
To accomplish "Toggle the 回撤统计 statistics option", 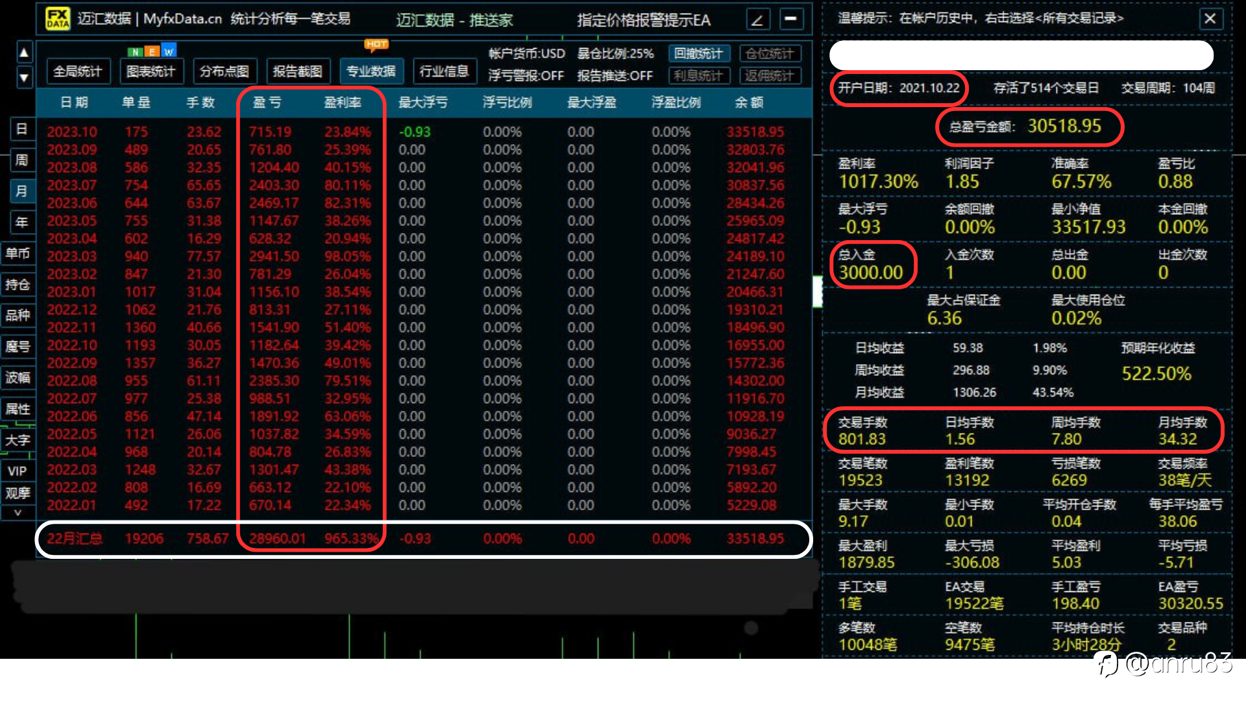I will (x=698, y=53).
